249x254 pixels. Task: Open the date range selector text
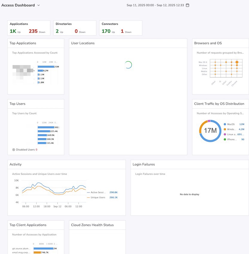click(155, 5)
